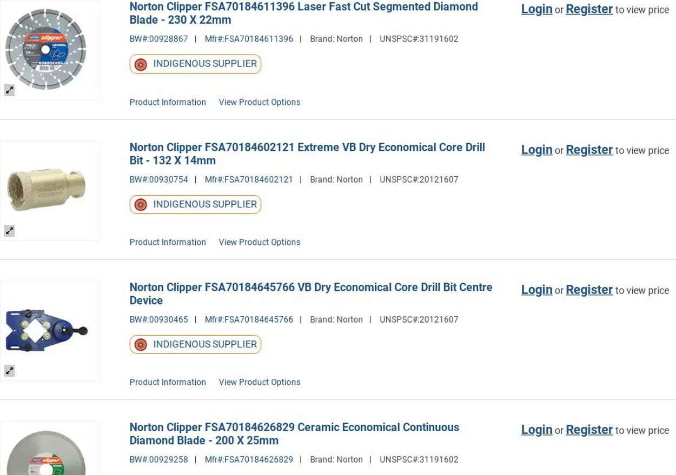View Product Information for the segmented diamond blade
The height and width of the screenshot is (475, 676).
tap(168, 102)
